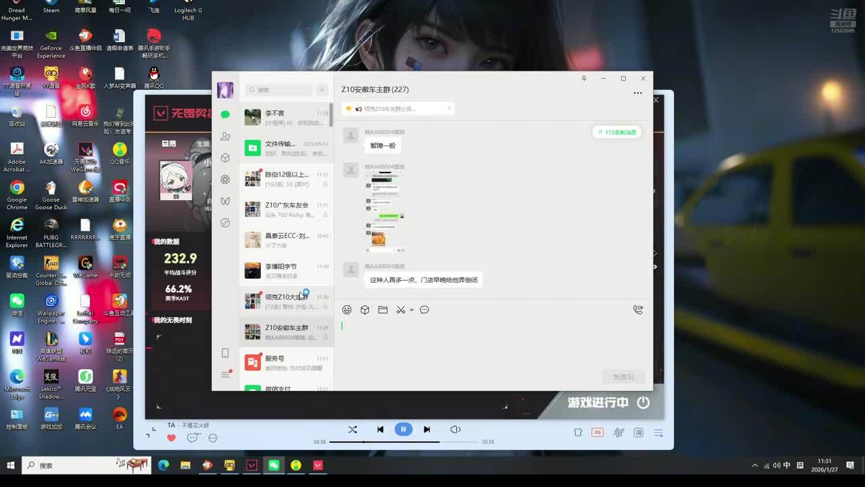
Task: Expand screenshot options dropdown arrow
Action: click(412, 310)
